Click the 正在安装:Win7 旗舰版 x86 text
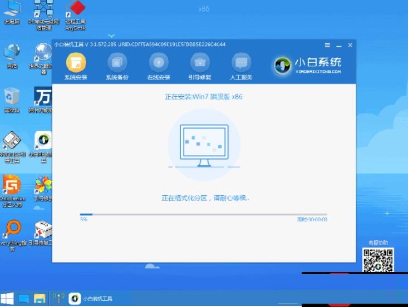The width and height of the screenshot is (408, 307). pyautogui.click(x=204, y=97)
